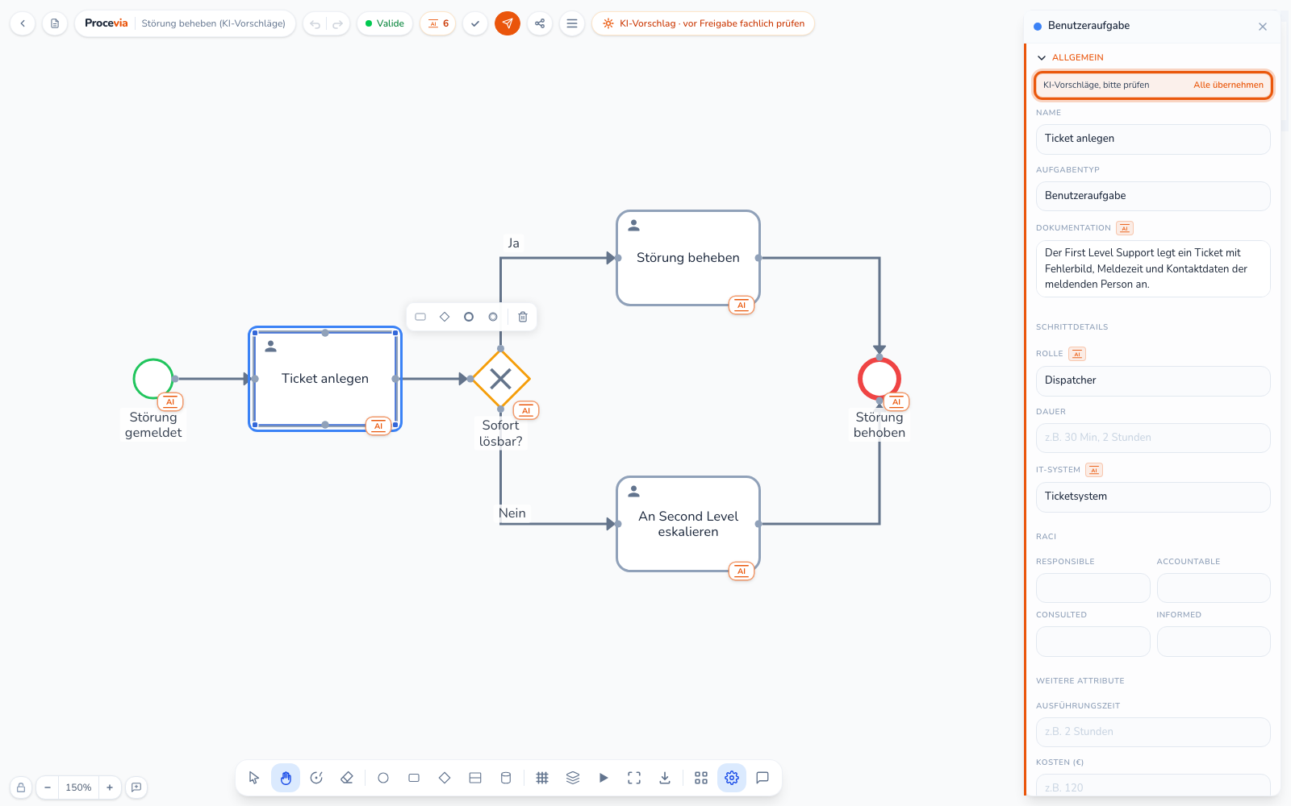
Task: Add a data store cylinder shape
Action: pos(506,778)
